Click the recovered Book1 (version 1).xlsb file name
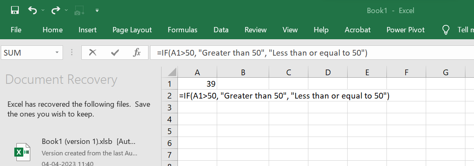This screenshot has width=474, height=166. pyautogui.click(x=89, y=141)
